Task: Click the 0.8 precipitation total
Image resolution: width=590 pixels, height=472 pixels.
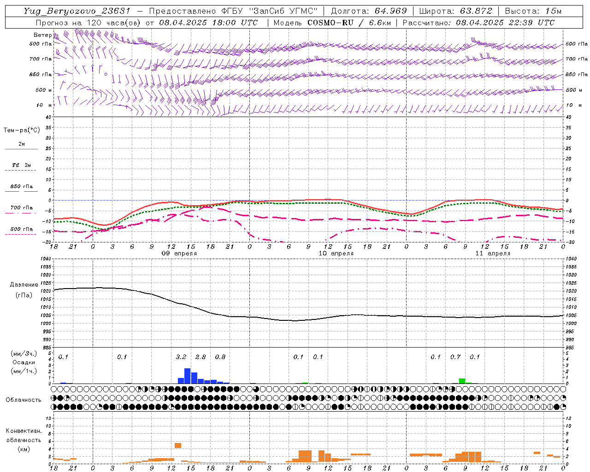Action: pos(220,357)
